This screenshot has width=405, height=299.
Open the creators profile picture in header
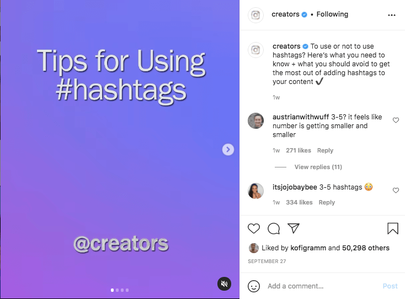tap(255, 15)
